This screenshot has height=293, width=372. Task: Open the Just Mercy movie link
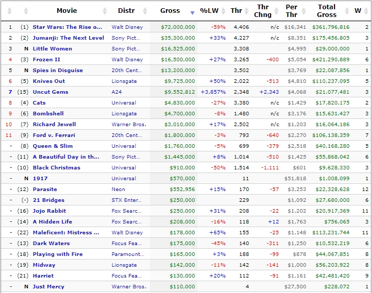pos(48,287)
